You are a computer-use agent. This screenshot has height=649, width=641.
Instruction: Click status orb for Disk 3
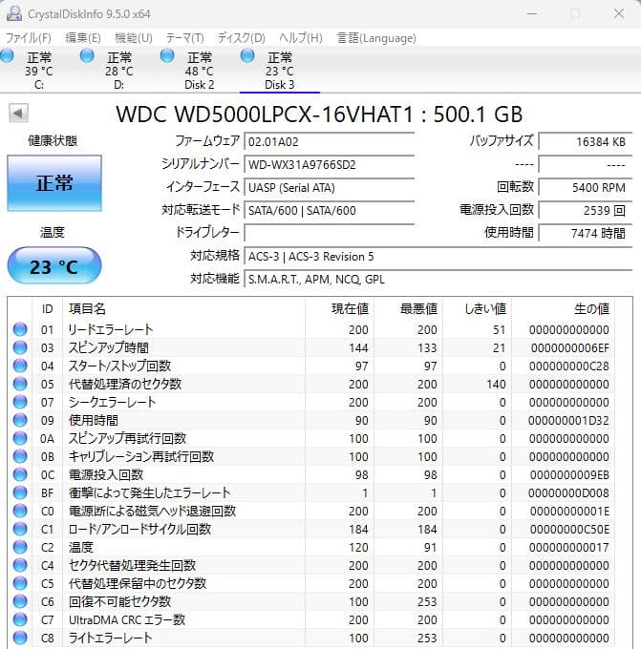pos(247,56)
